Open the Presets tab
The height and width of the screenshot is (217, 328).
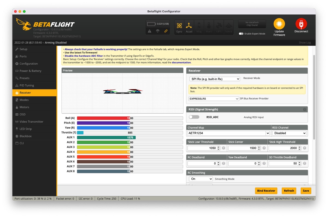click(x=34, y=78)
